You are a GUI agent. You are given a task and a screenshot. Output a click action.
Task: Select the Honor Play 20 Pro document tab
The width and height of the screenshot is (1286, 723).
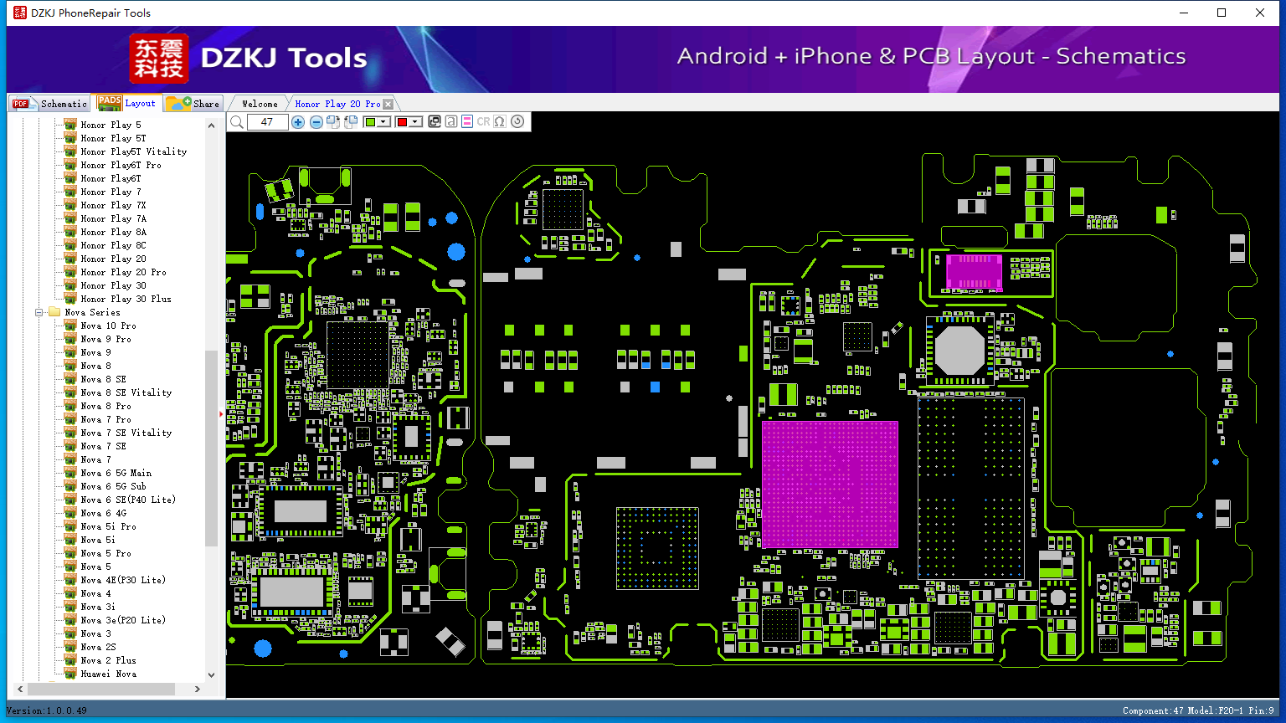coord(337,104)
